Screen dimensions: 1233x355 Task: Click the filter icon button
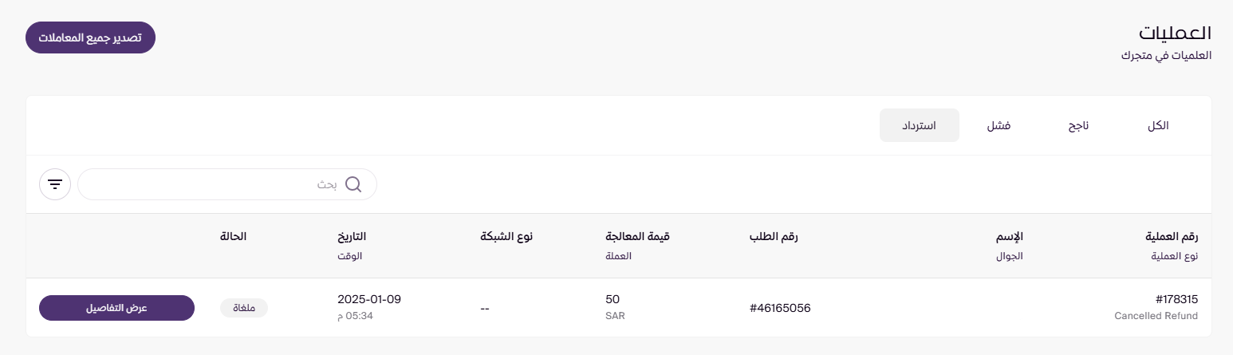pyautogui.click(x=54, y=184)
